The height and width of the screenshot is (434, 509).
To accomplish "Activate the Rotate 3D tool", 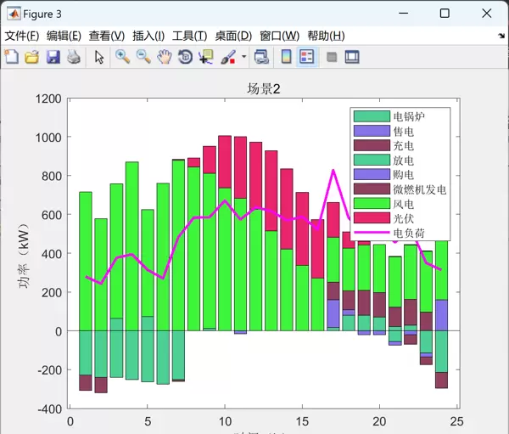I will [185, 57].
